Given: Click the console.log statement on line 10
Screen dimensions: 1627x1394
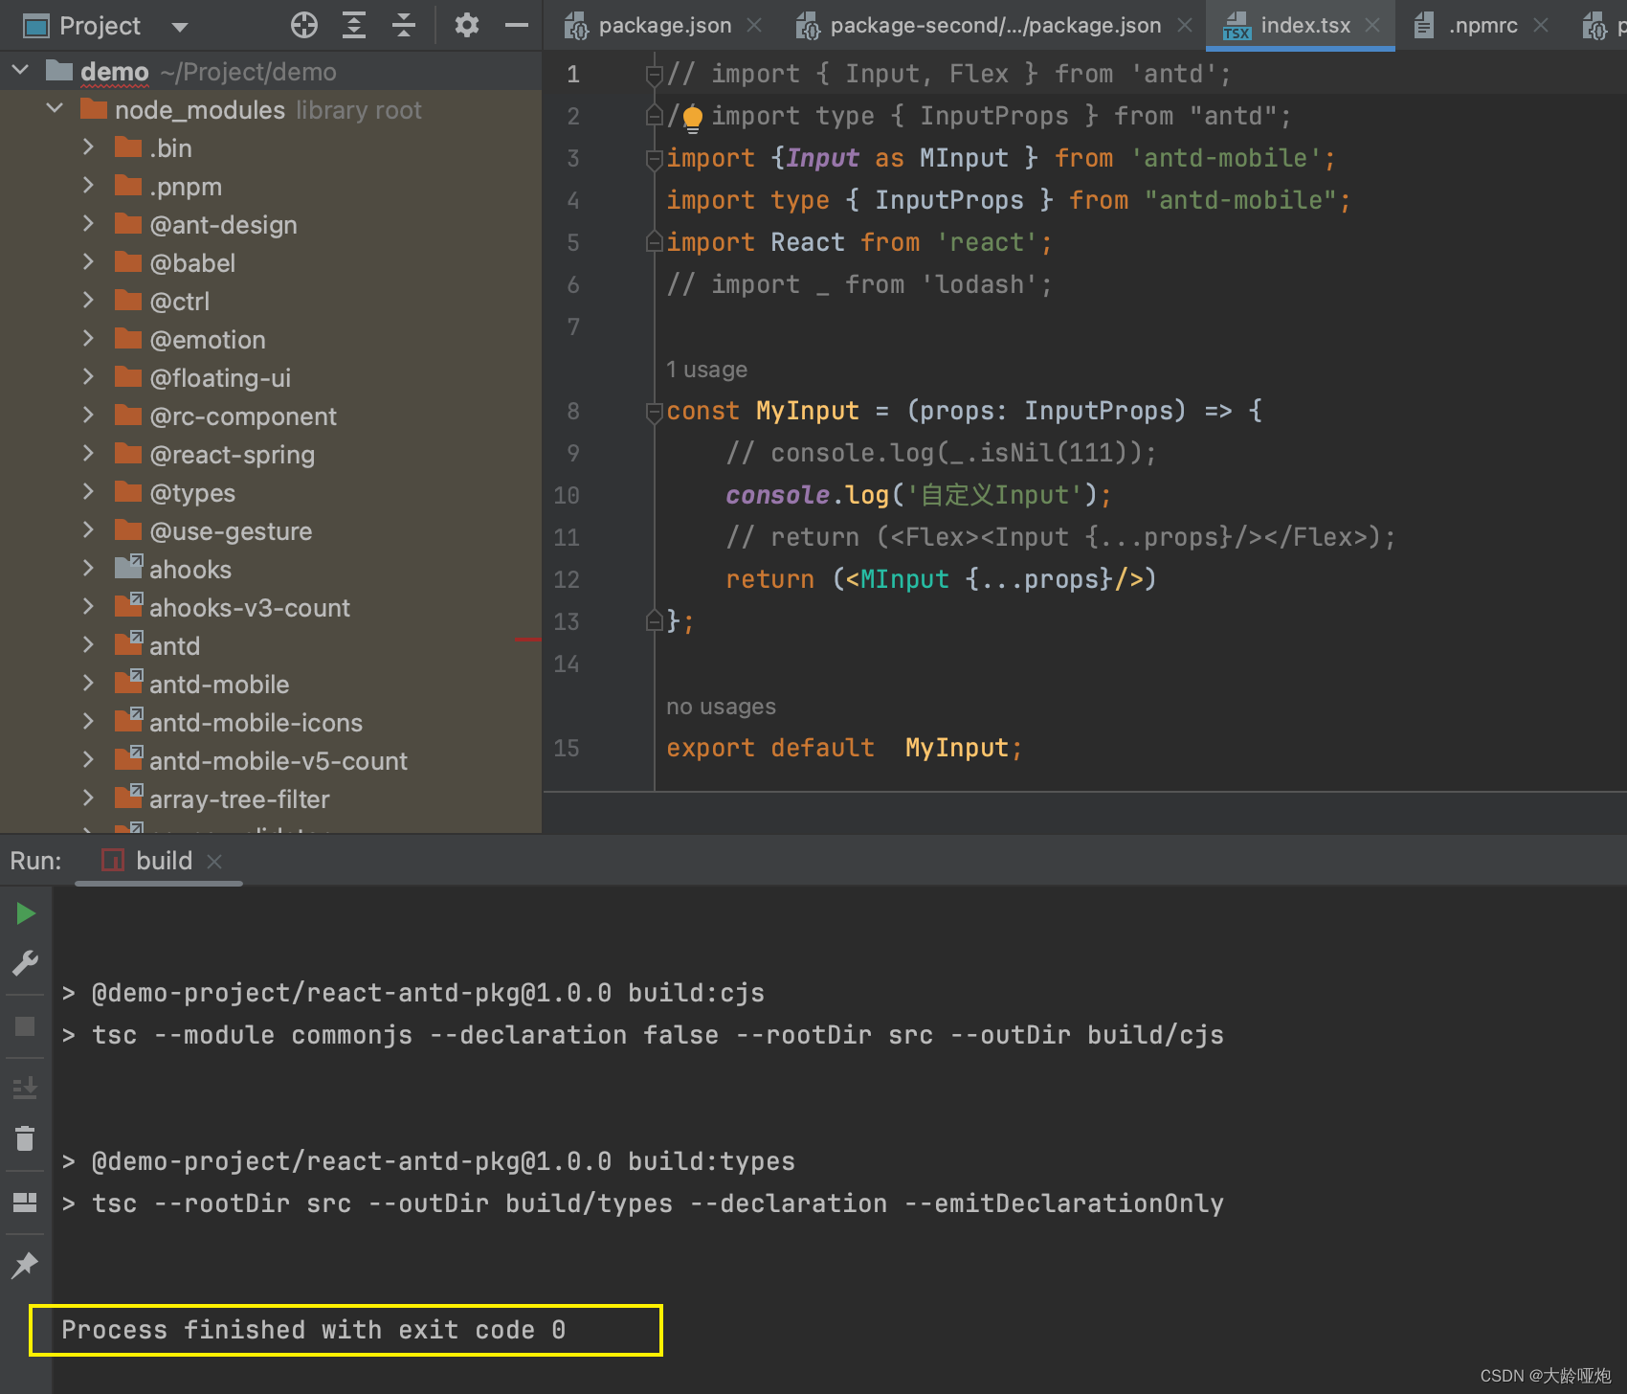Looking at the screenshot, I should pos(918,495).
